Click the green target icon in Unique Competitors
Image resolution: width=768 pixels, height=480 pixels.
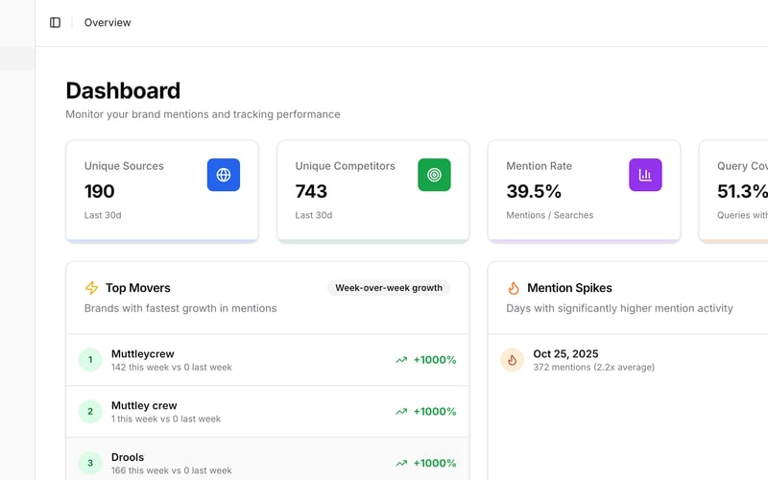[x=434, y=175]
